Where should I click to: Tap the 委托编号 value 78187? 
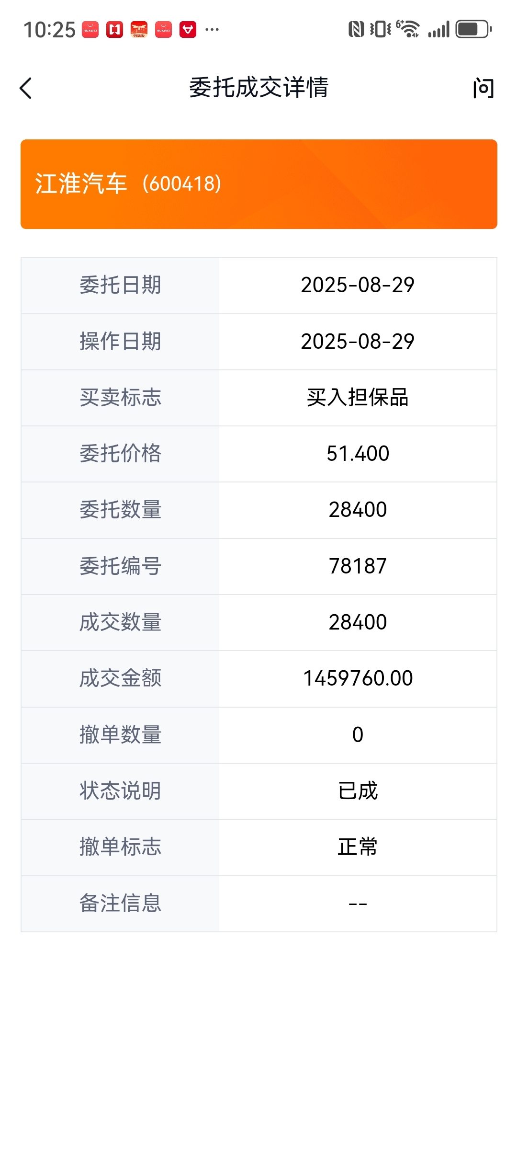point(358,566)
